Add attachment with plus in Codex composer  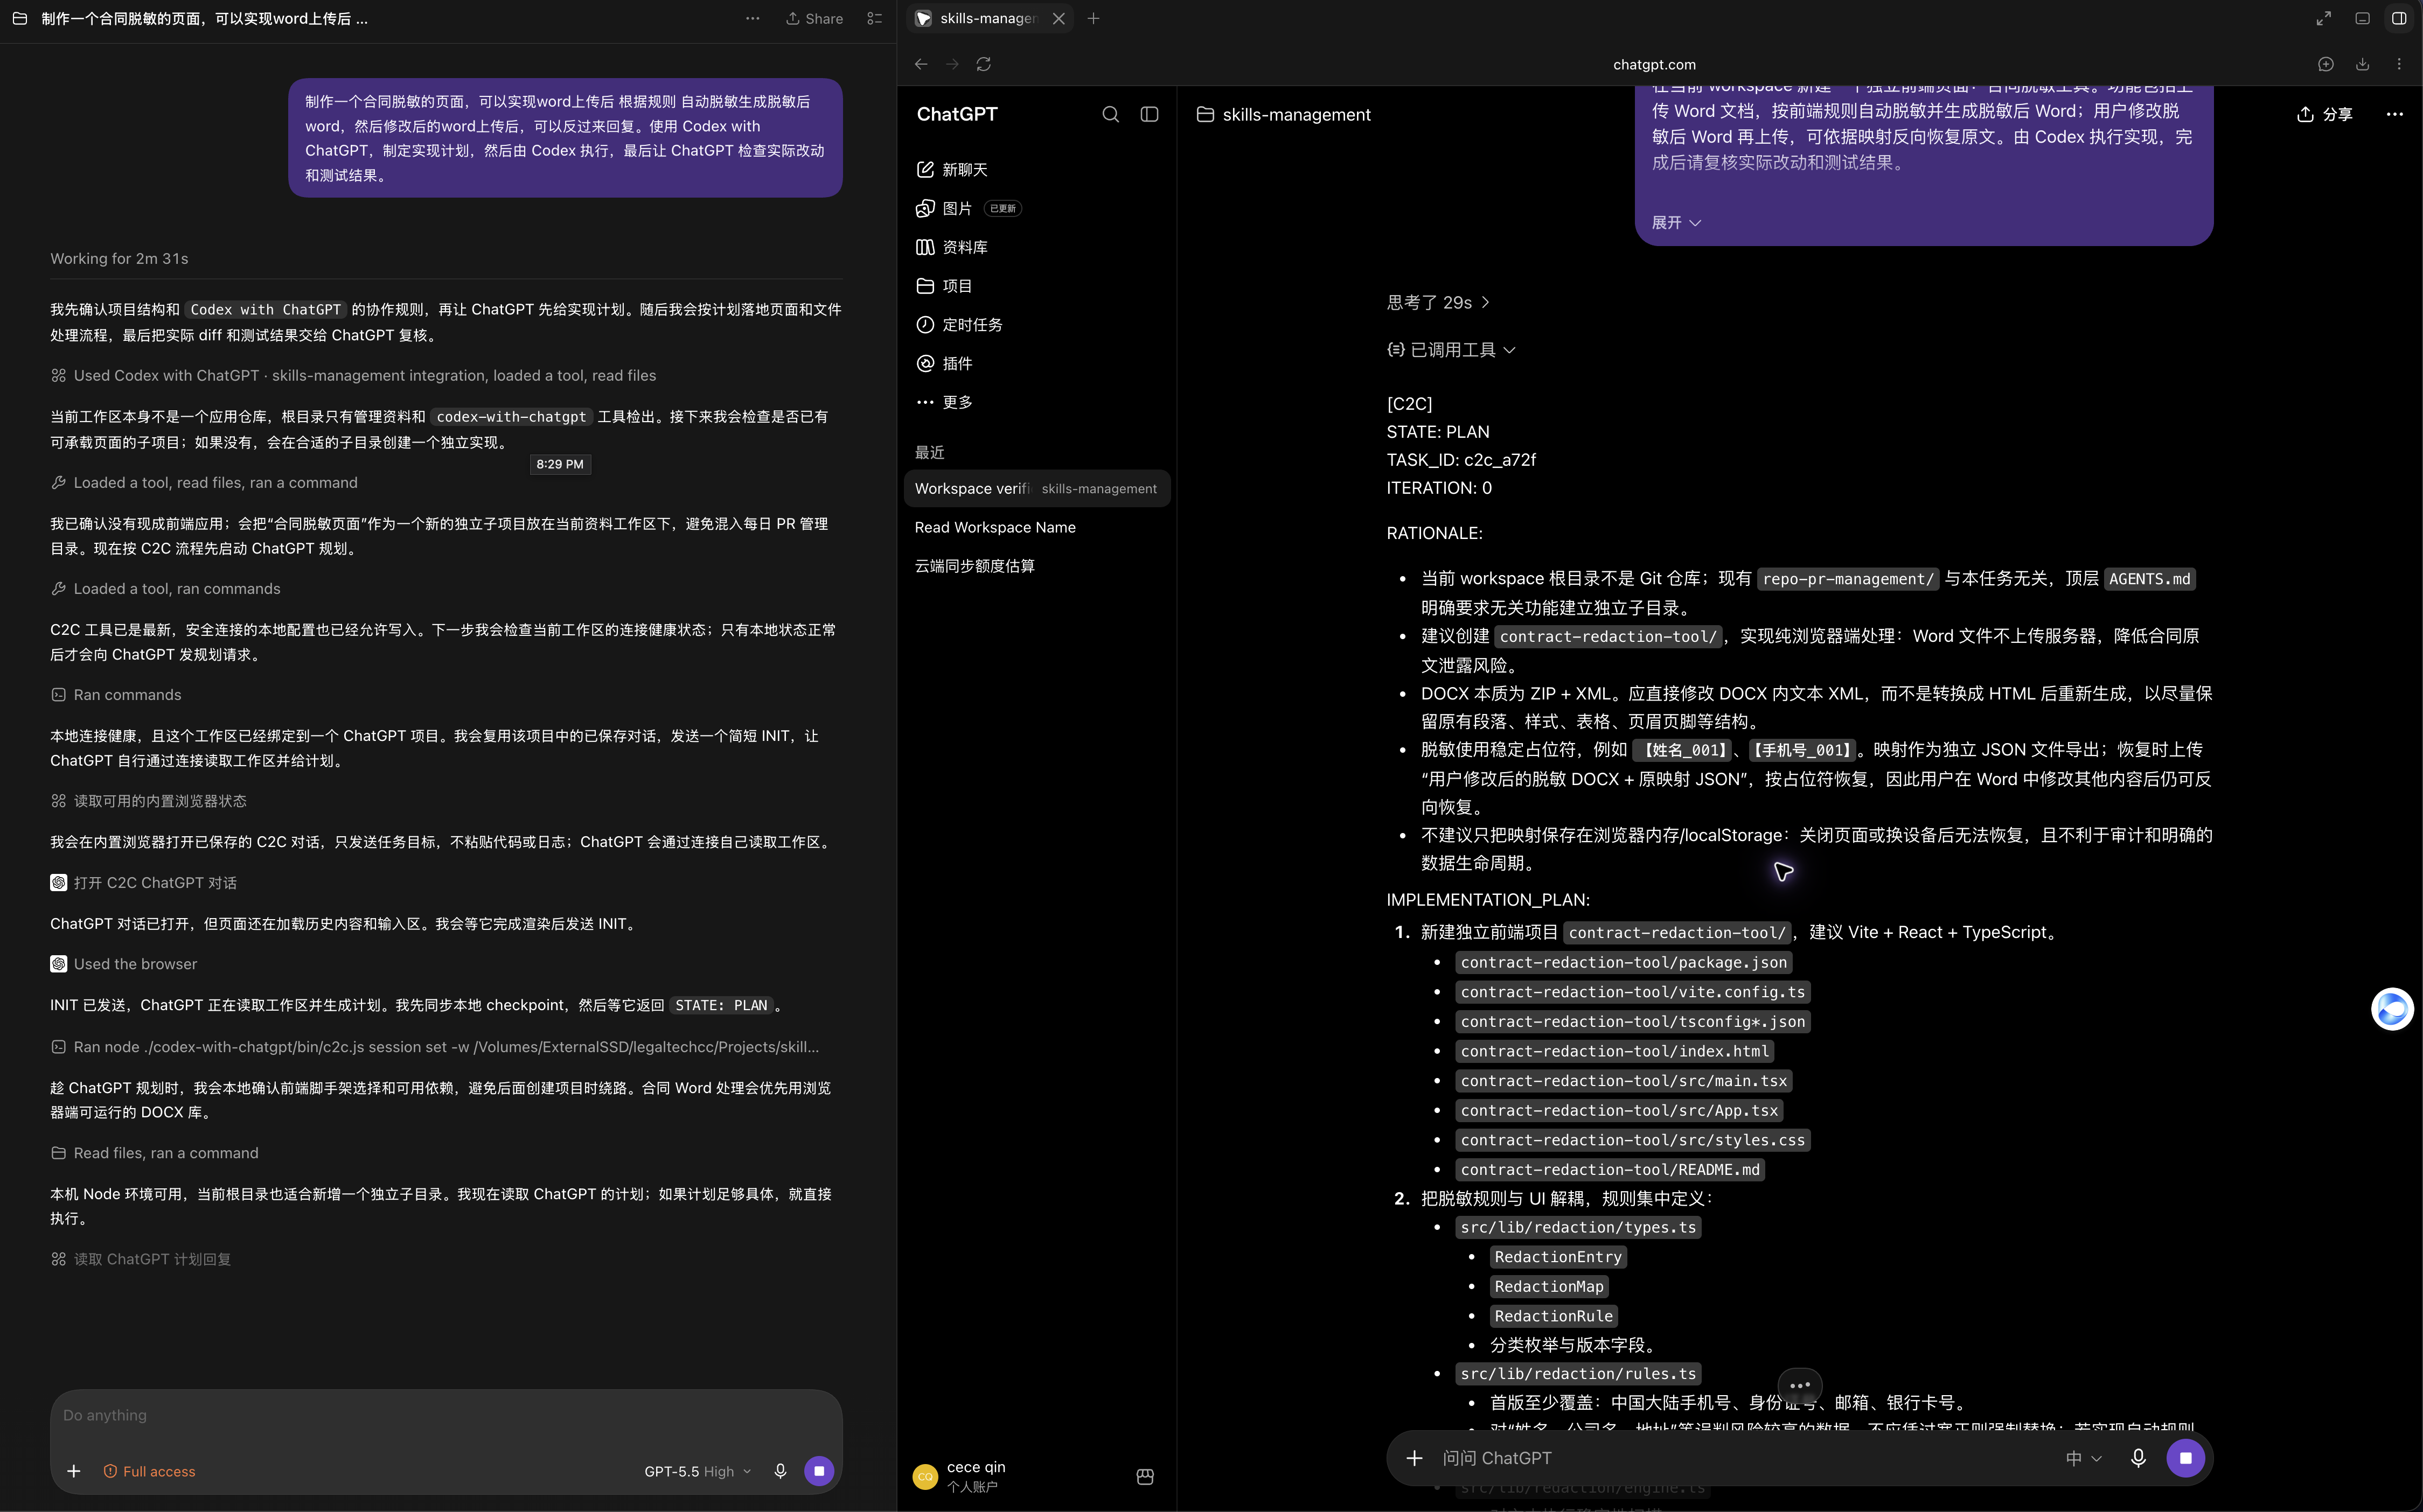(73, 1471)
